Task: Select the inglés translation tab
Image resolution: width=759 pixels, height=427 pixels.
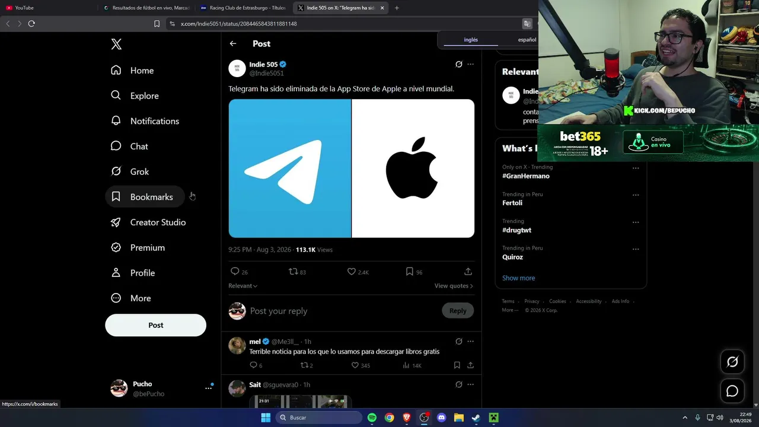Action: coord(471,40)
